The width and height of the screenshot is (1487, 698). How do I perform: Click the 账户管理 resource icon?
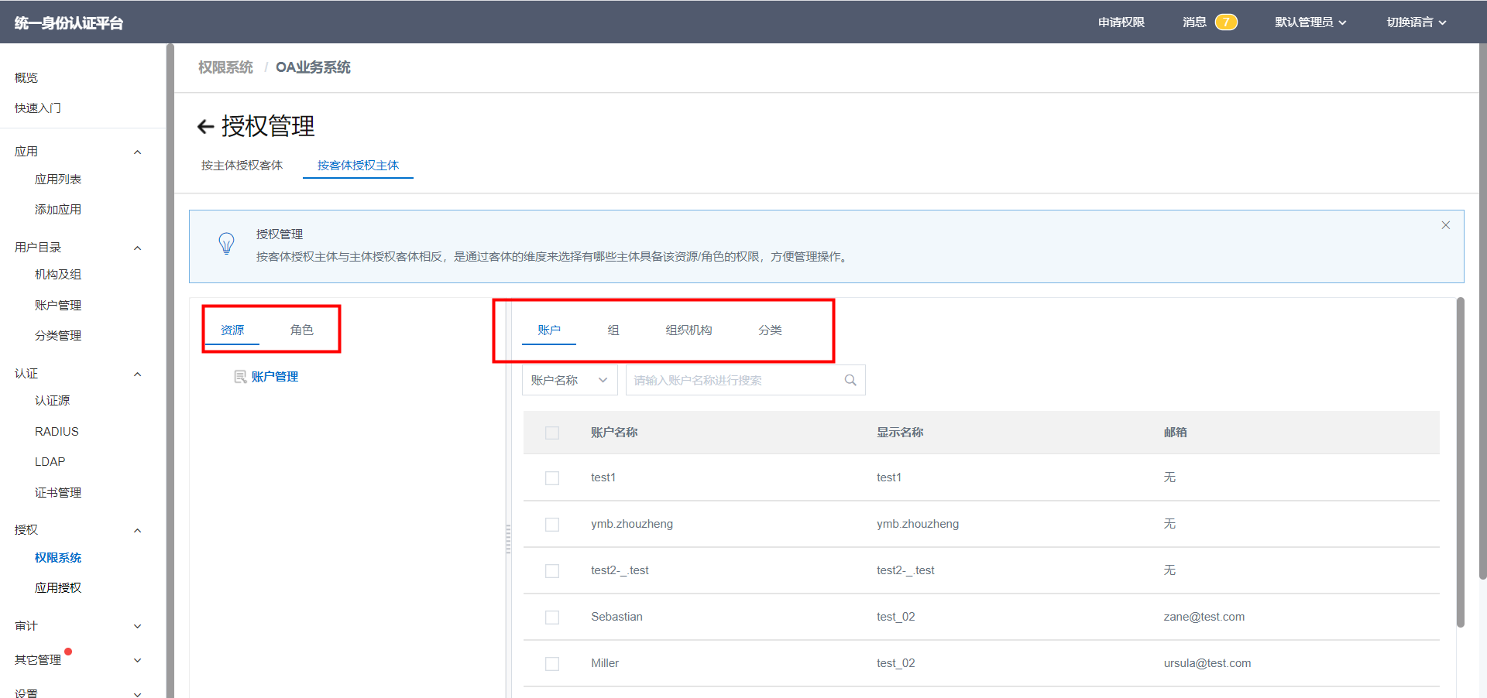point(240,377)
